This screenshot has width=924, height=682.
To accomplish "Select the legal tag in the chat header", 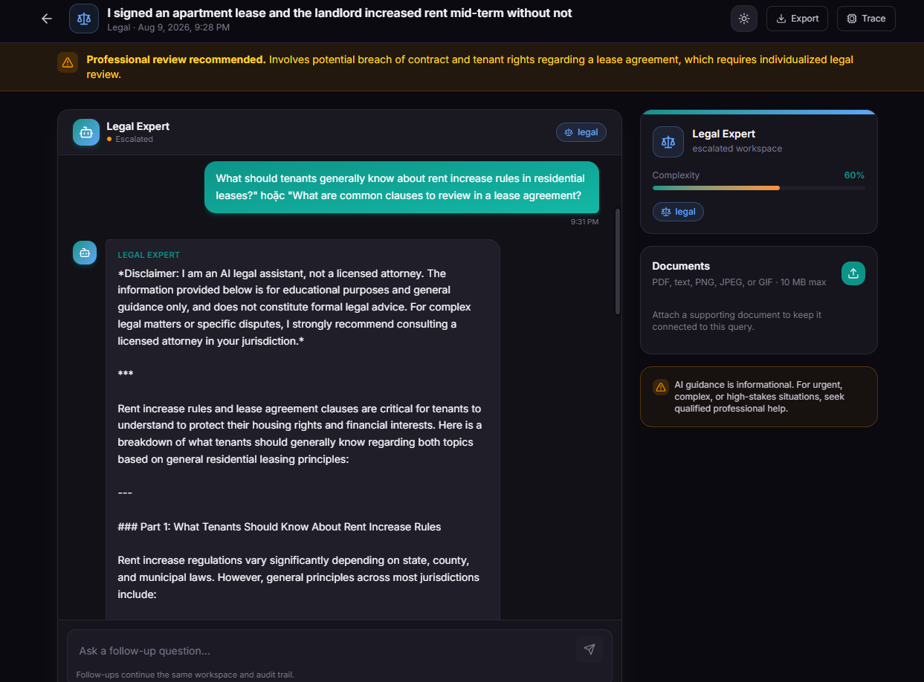I will point(581,132).
